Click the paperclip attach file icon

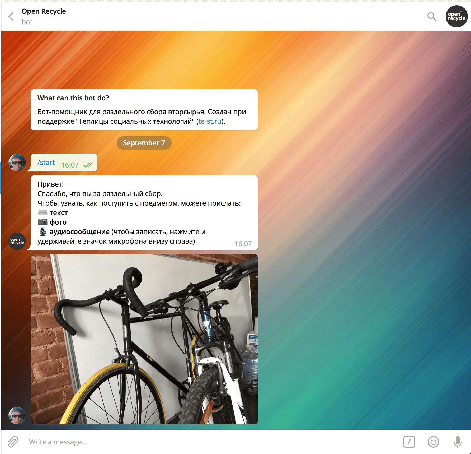tap(13, 442)
